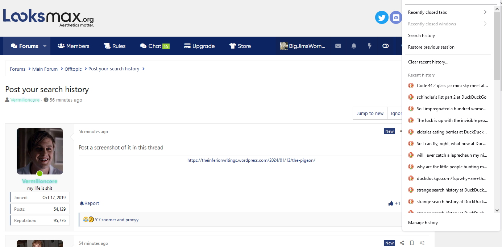
Task: Choose Clear recent history option
Action: pyautogui.click(x=428, y=62)
